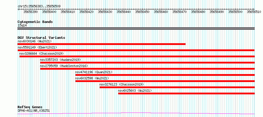The height and width of the screenshot is (117, 263).
Task: Open nsv6025603 (Wu2021) variant label
Action: (x=135, y=91)
